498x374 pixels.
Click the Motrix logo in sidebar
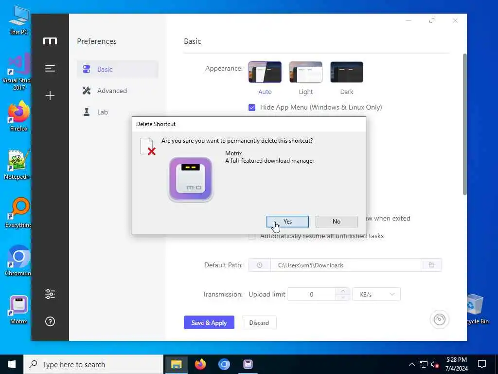pyautogui.click(x=50, y=41)
